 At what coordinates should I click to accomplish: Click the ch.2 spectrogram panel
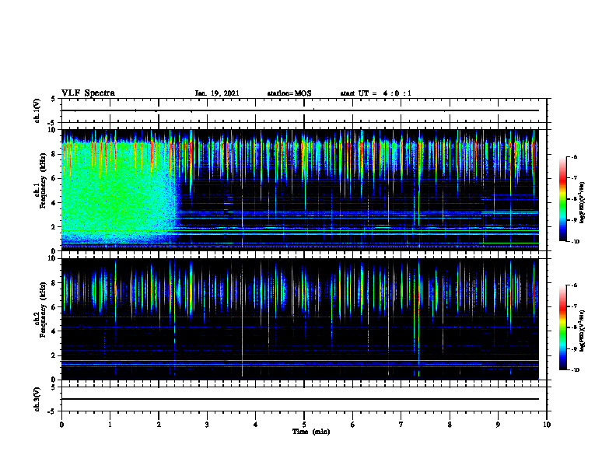(300, 319)
